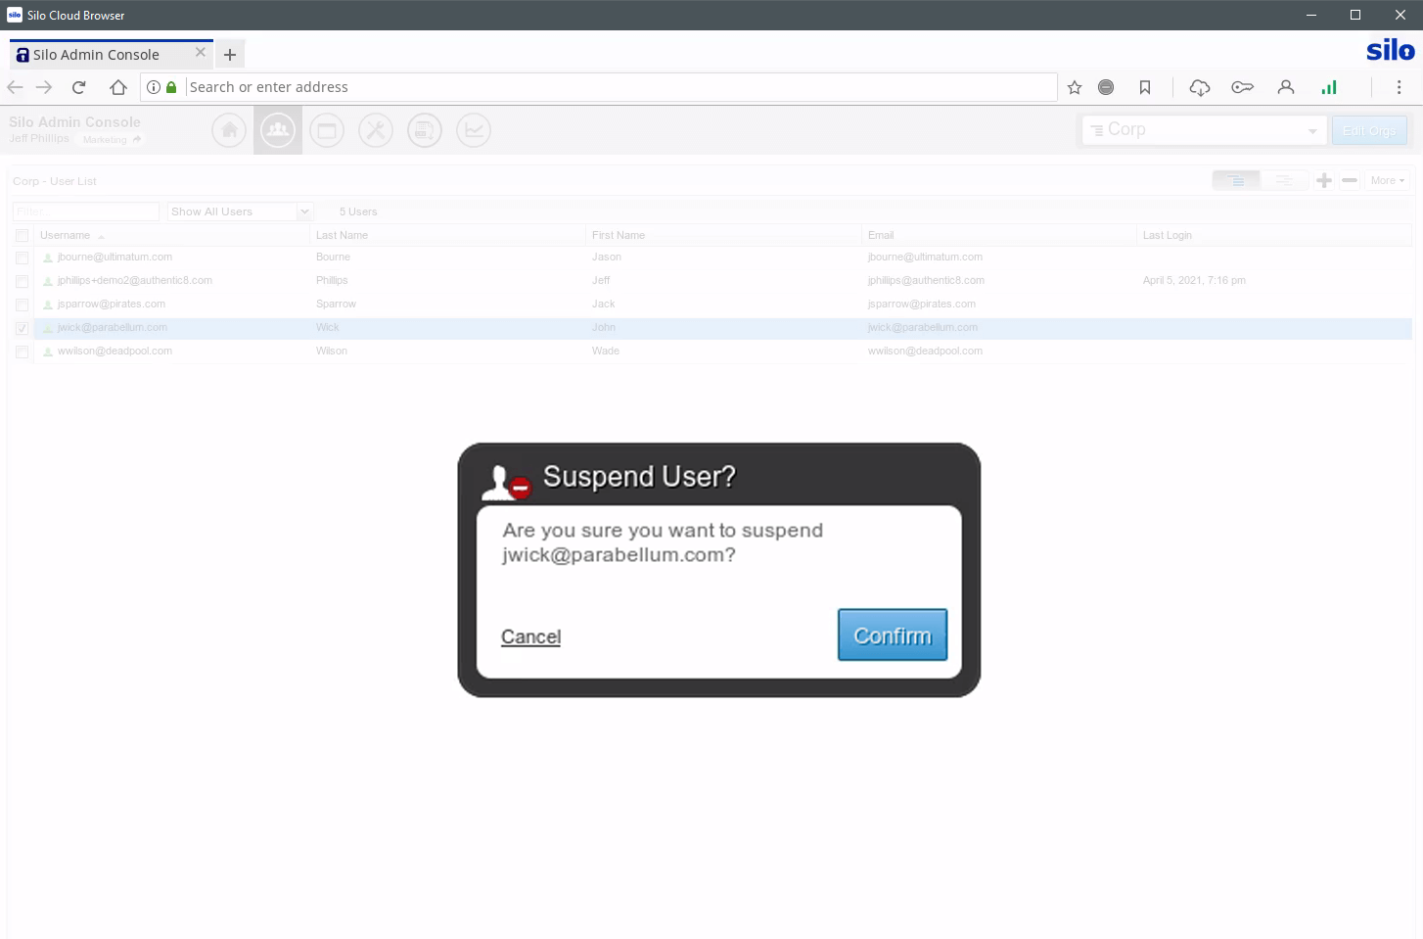Open the password key icon

(x=1243, y=87)
